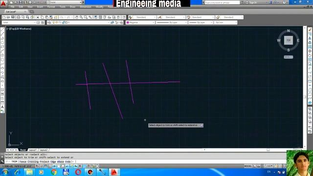The width and height of the screenshot is (313, 176).
Task: Click the TOP face of the ViewCube
Action: 289,41
